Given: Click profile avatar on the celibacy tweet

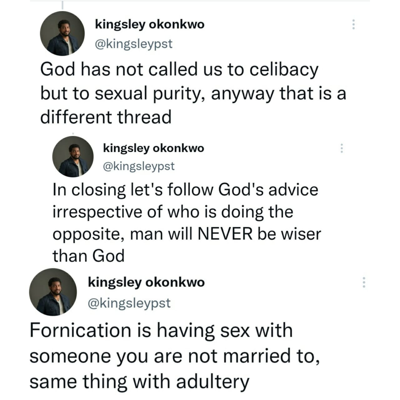Looking at the screenshot, I should [62, 33].
